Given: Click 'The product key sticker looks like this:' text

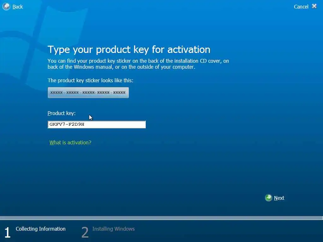Looking at the screenshot, I should (x=91, y=80).
